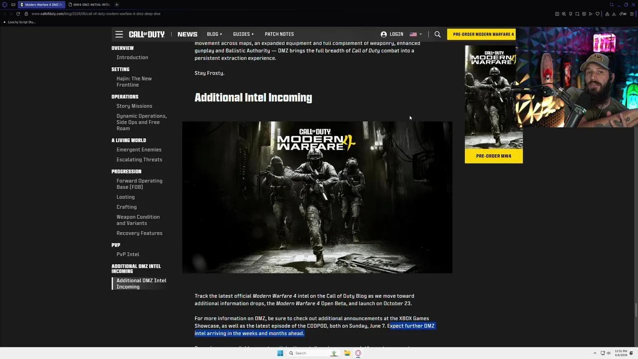Select Additional DMZ Intel Incoming sidebar item
638x359 pixels.
tap(142, 284)
